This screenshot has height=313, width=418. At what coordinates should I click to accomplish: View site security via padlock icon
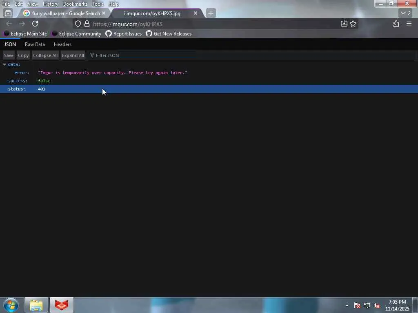click(87, 24)
